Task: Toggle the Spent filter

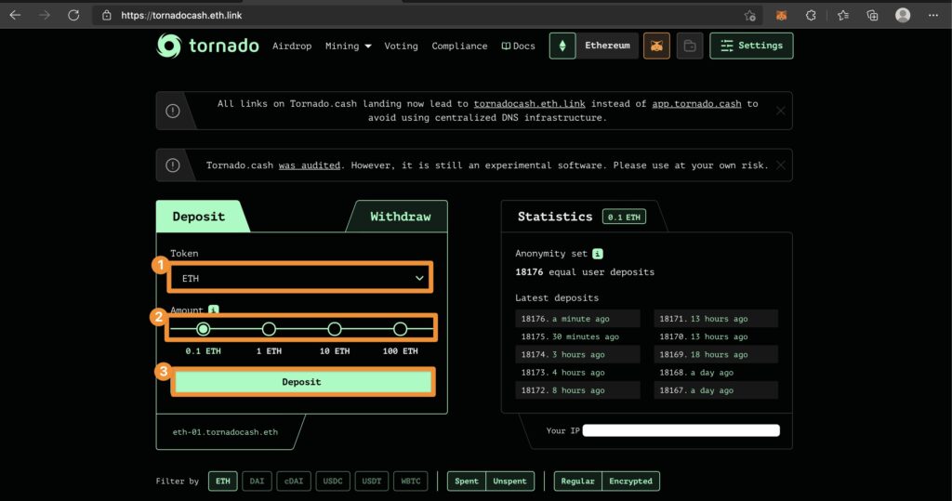Action: click(x=467, y=481)
